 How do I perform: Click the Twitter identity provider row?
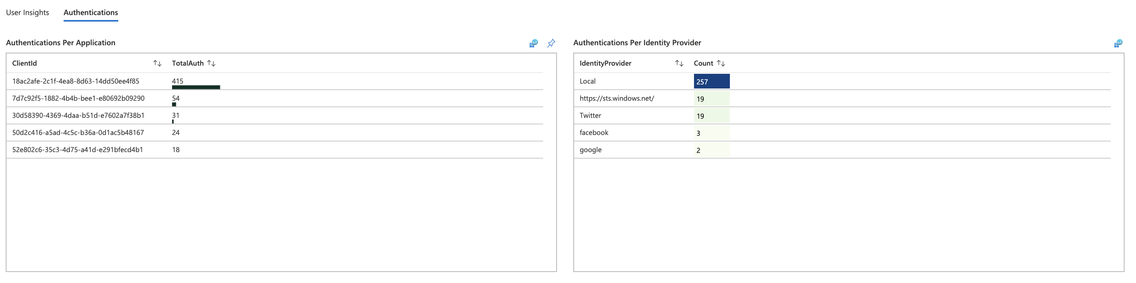pos(842,115)
